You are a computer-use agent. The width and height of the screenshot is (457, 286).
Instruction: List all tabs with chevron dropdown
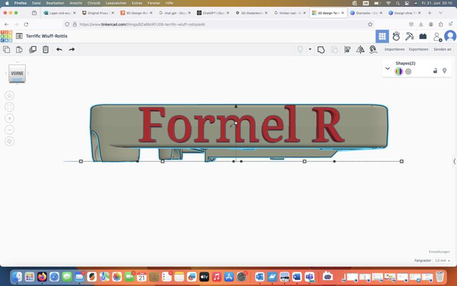(440, 13)
